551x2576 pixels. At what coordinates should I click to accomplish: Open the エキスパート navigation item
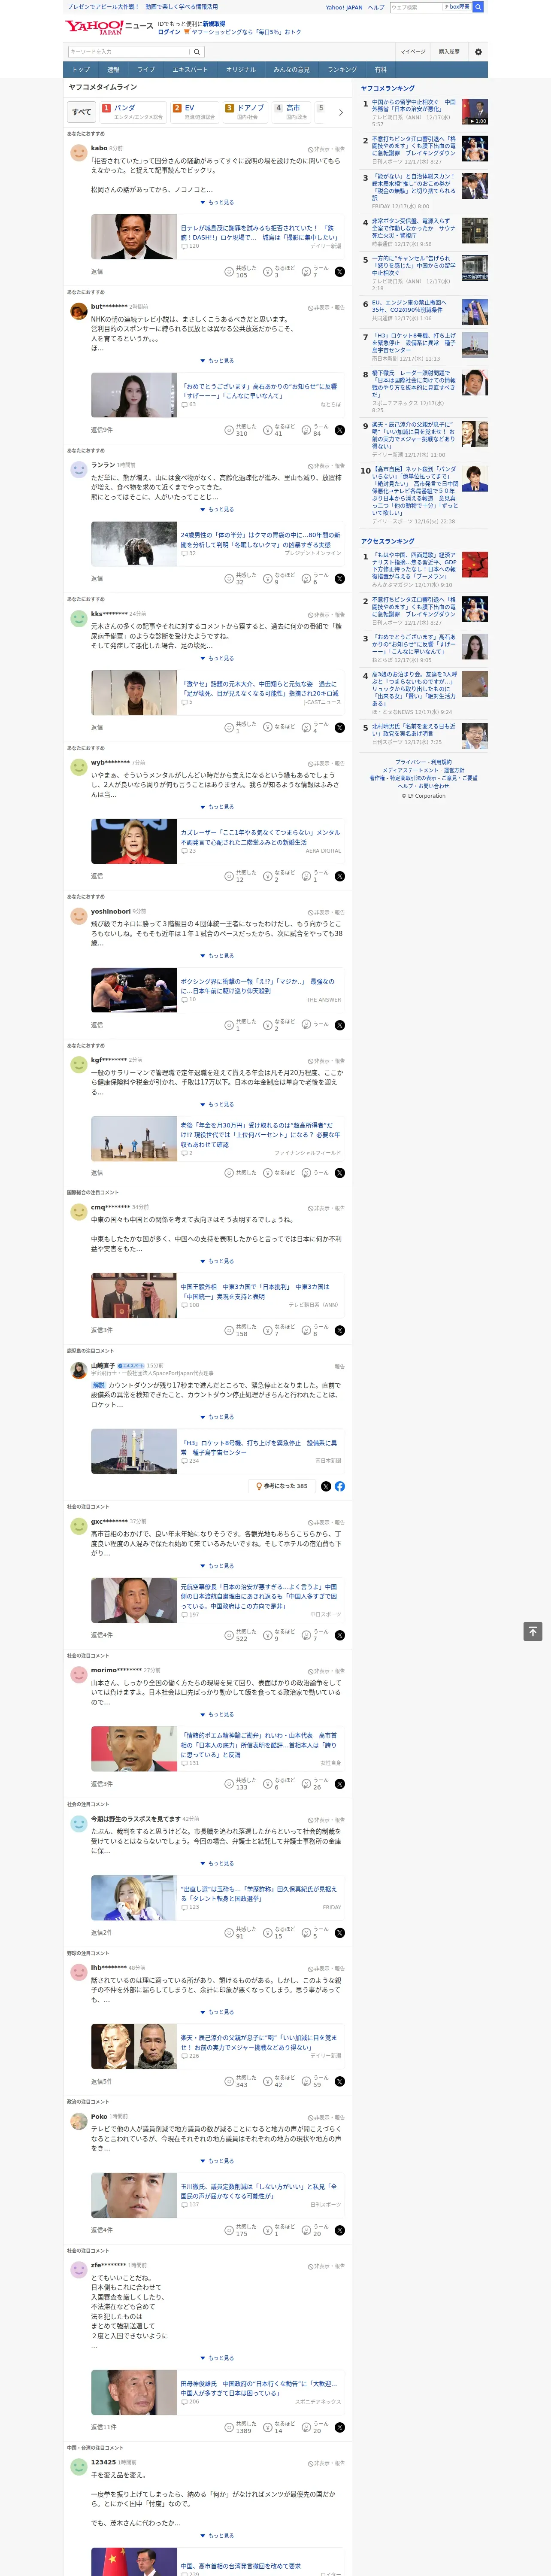tap(190, 70)
